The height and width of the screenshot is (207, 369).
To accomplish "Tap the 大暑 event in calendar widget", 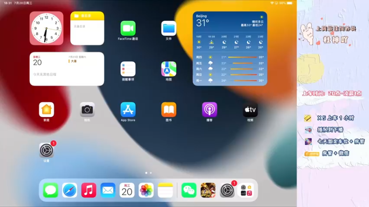I will (74, 61).
